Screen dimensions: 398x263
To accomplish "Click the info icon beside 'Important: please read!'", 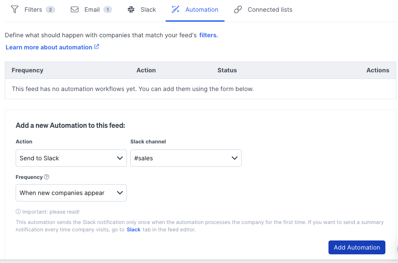I will pos(18,212).
